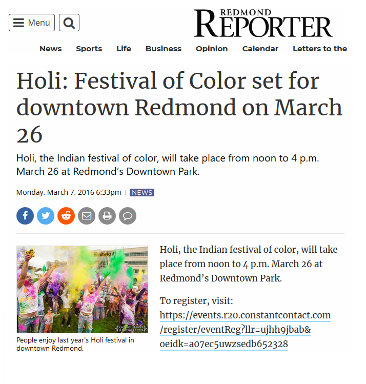Email this article via envelope icon
This screenshot has height=384, width=366.
click(87, 216)
